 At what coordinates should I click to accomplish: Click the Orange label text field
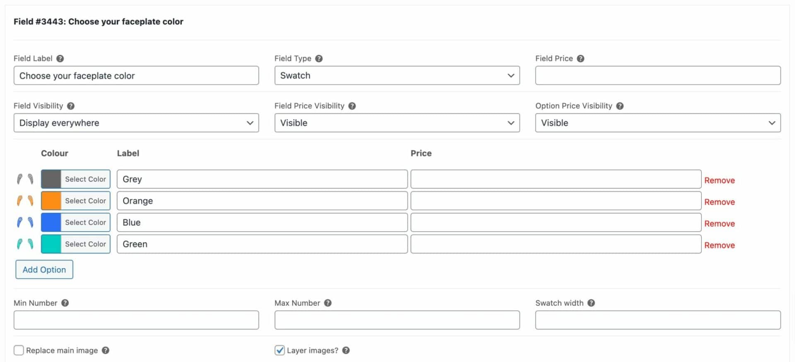262,201
